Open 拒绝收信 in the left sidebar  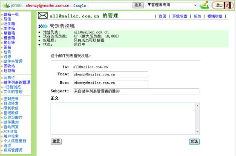pyautogui.click(x=11, y=113)
